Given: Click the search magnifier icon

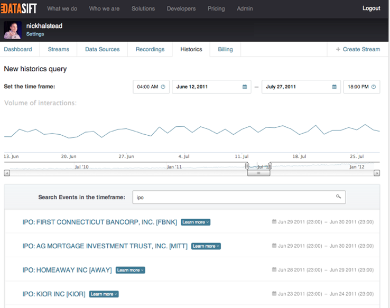Looking at the screenshot, I should (338, 197).
